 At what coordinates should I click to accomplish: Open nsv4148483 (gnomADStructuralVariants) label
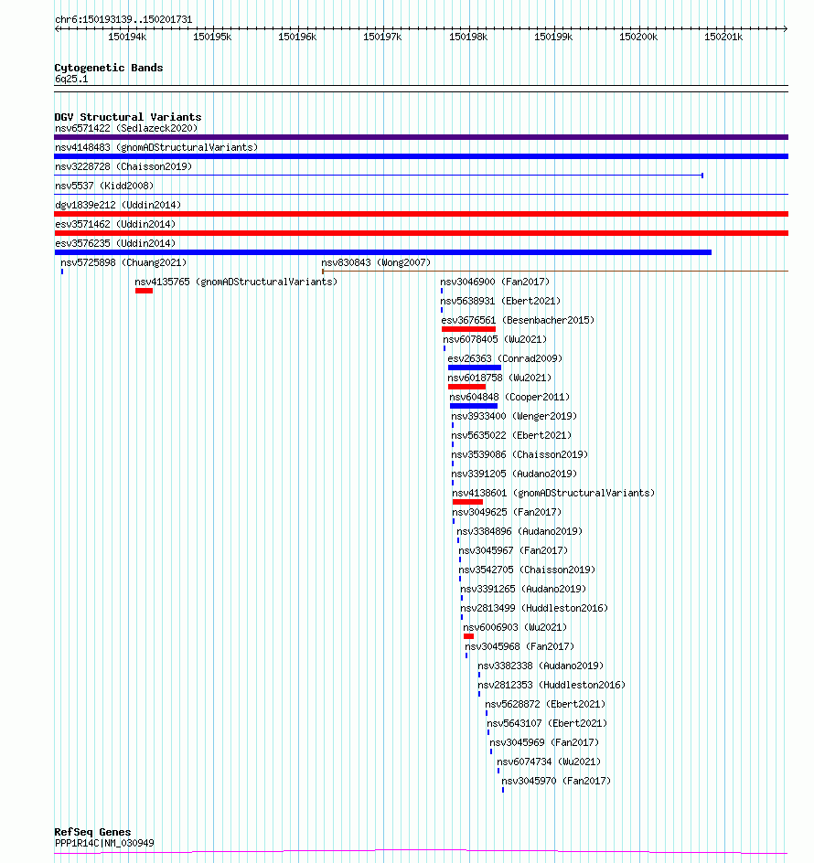click(x=156, y=147)
